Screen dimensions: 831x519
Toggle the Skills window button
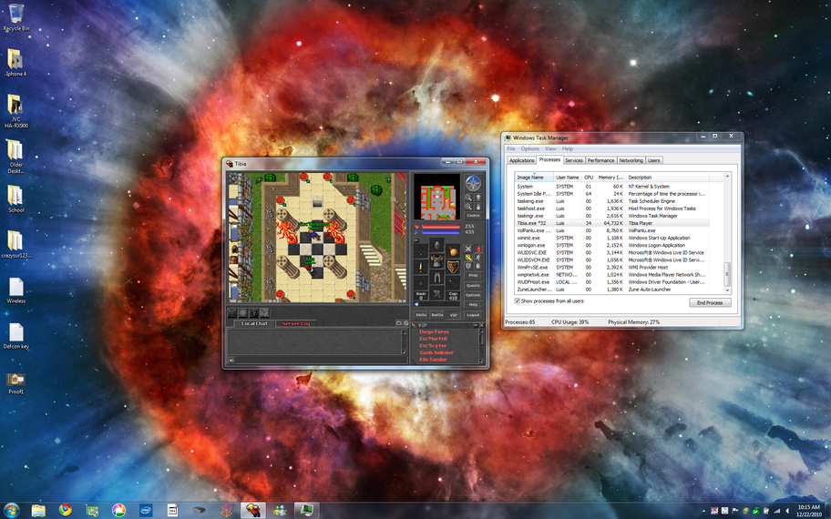pyautogui.click(x=421, y=315)
